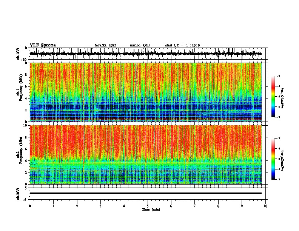This screenshot has height=231, width=299.
Task: Click the "-7" label below ch.2 colorbar
Action: [279, 180]
